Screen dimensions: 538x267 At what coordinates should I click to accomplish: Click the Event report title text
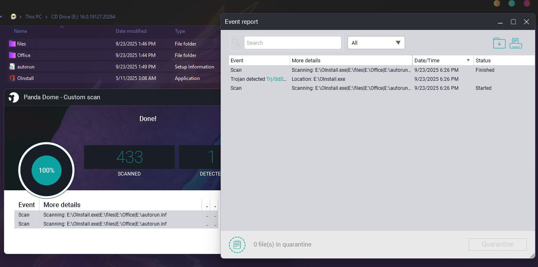(x=241, y=22)
